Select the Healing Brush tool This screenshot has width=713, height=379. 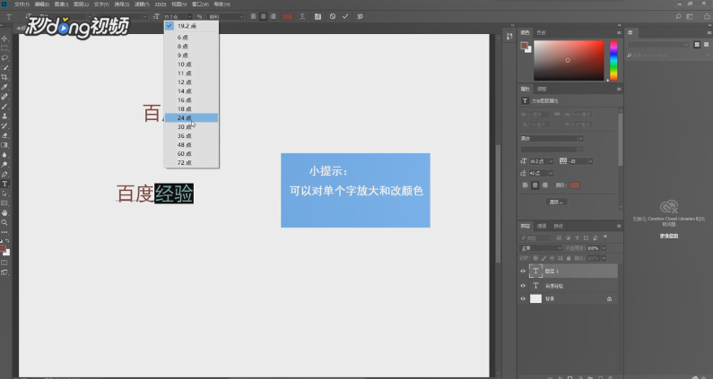click(4, 97)
